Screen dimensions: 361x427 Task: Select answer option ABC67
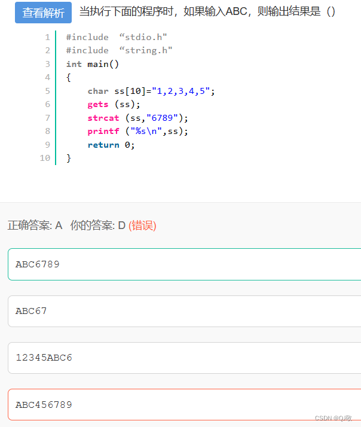(184, 311)
